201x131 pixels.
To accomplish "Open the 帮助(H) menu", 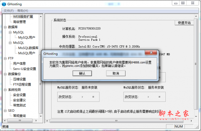I will 23,11.
